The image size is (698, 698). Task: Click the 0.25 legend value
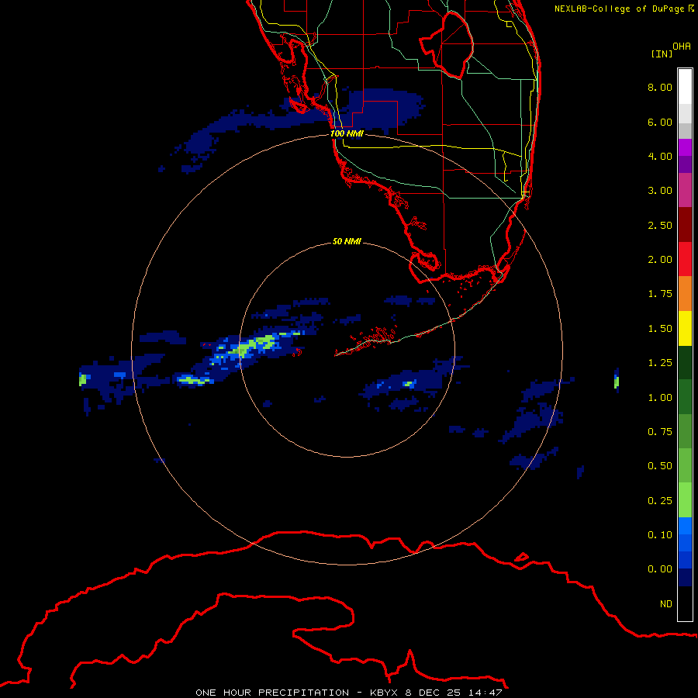[x=660, y=501]
